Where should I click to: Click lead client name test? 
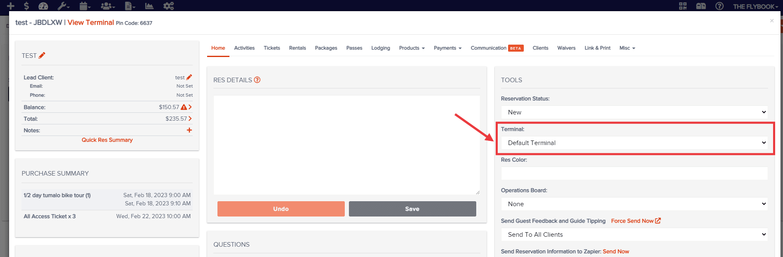point(180,78)
